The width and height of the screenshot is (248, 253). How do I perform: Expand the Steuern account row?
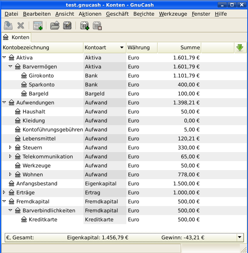click(11, 147)
